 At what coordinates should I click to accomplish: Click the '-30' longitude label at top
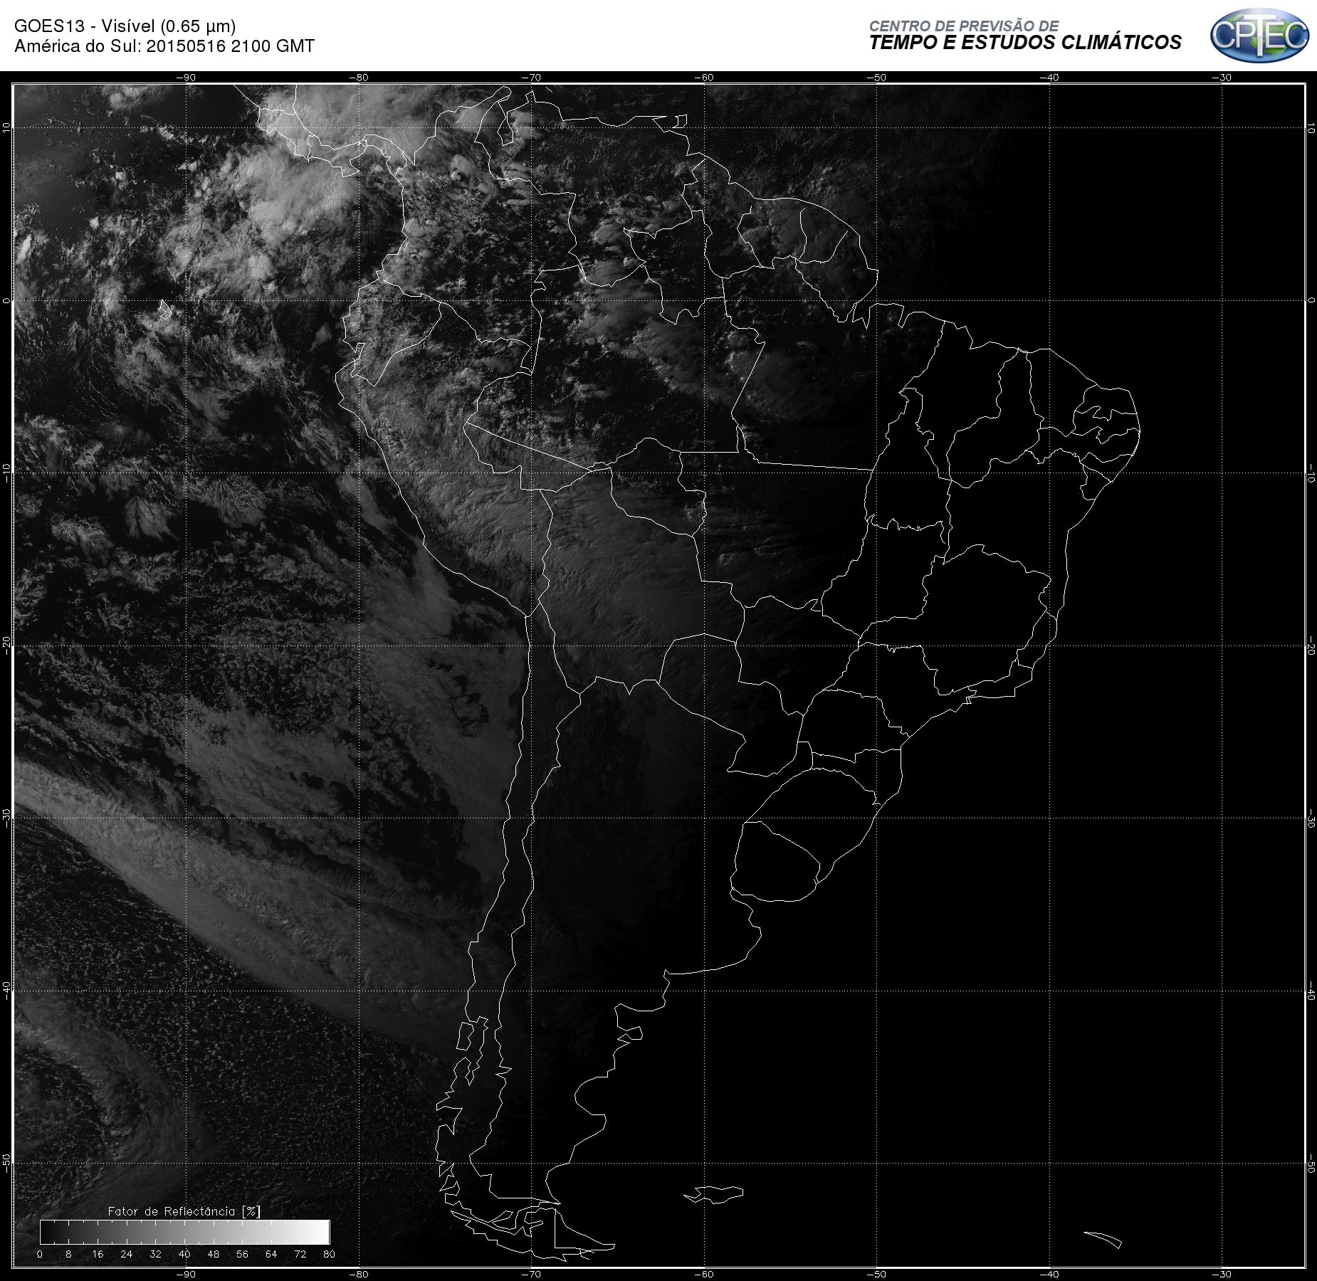(1222, 78)
